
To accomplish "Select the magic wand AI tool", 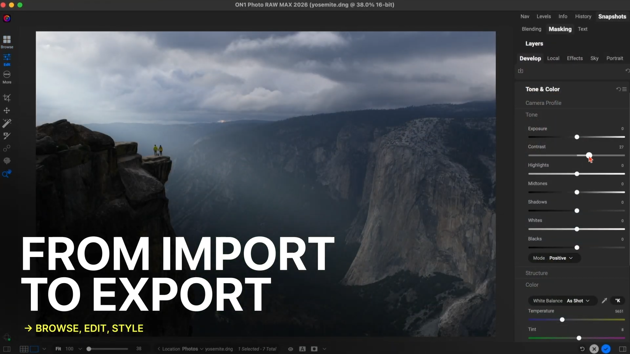I will tap(7, 123).
